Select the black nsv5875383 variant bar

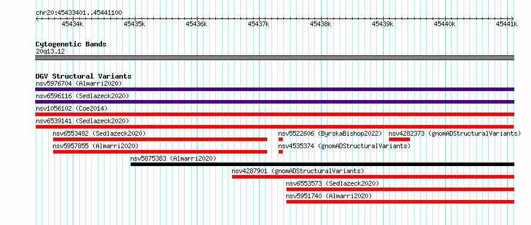tap(322, 164)
